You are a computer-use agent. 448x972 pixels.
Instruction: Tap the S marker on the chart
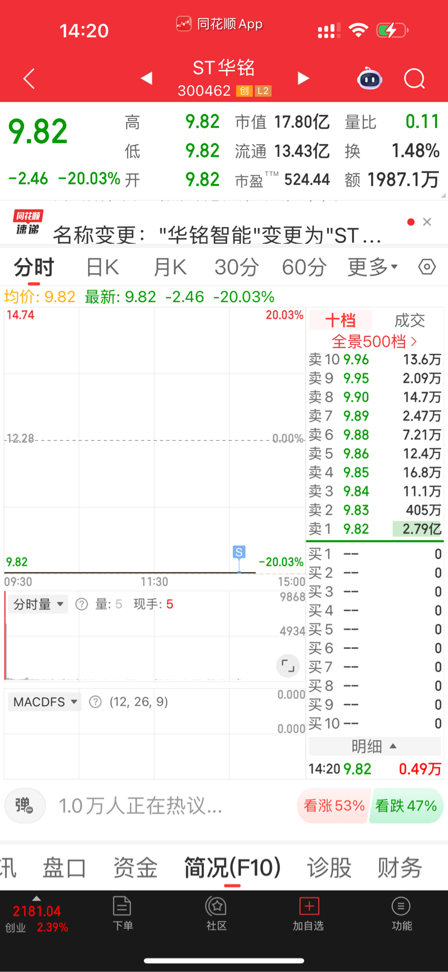point(239,552)
